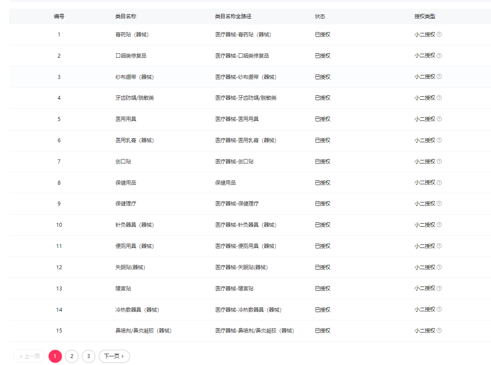The image size is (491, 365).
Task: Click the 授权类型 column header
Action: [424, 16]
